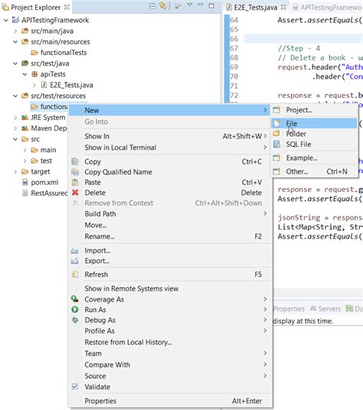Close the E2E_Tests.java editor tab
Screen dimensions: 363x410
pos(283,8)
